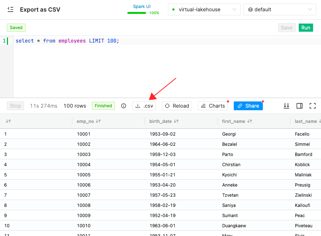This screenshot has height=236, width=321.
Task: Click the download-arrows icon in results toolbar
Action: (286, 106)
